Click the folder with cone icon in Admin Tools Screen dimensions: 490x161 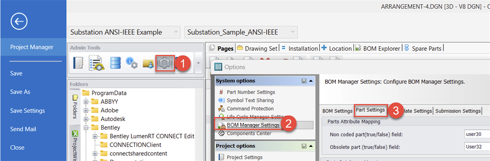(148, 63)
